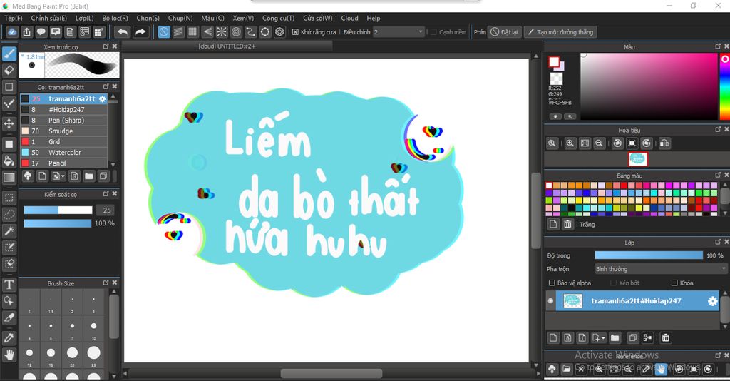This screenshot has height=381, width=730.
Task: Click the navigator canvas thumbnail
Action: tap(638, 159)
